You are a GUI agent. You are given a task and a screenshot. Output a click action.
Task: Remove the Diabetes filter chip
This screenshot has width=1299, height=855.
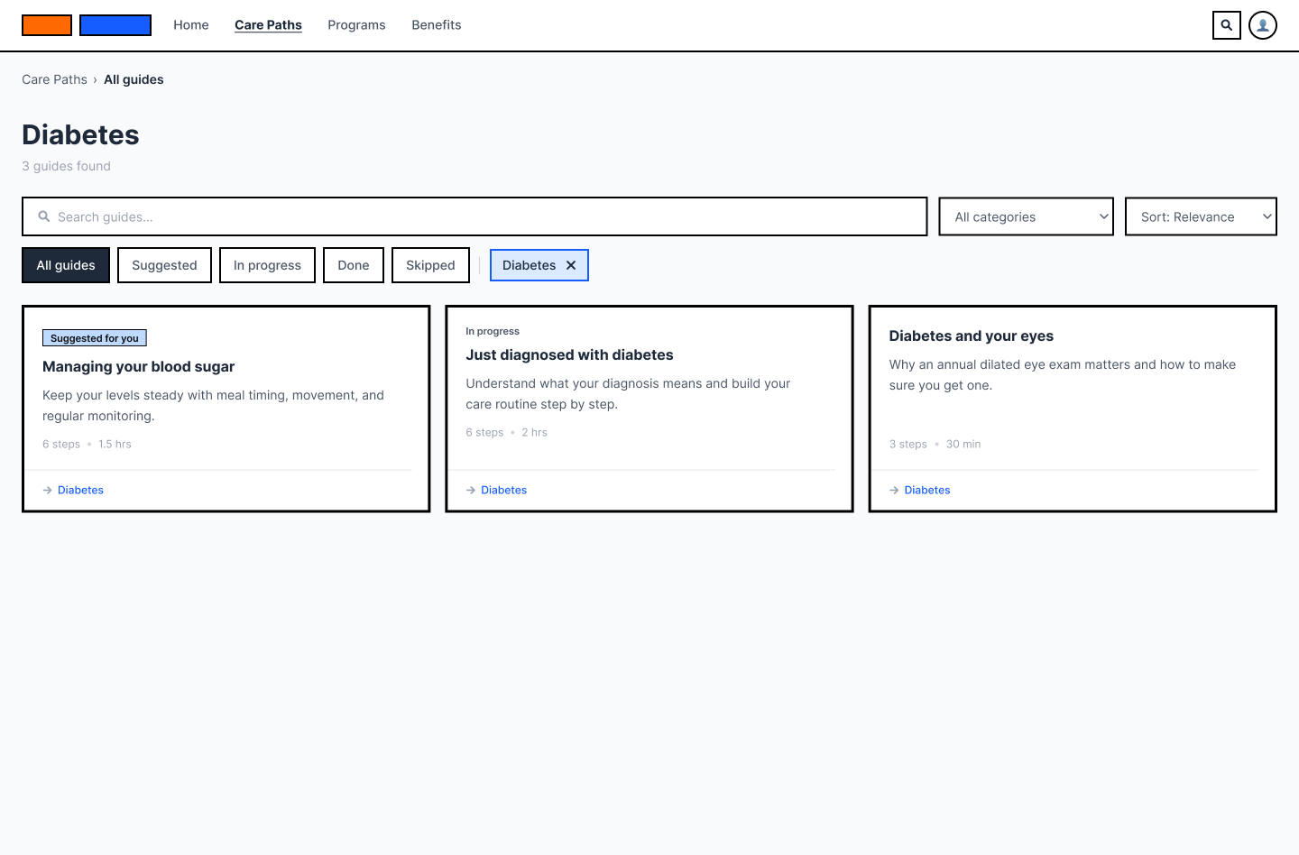point(571,265)
